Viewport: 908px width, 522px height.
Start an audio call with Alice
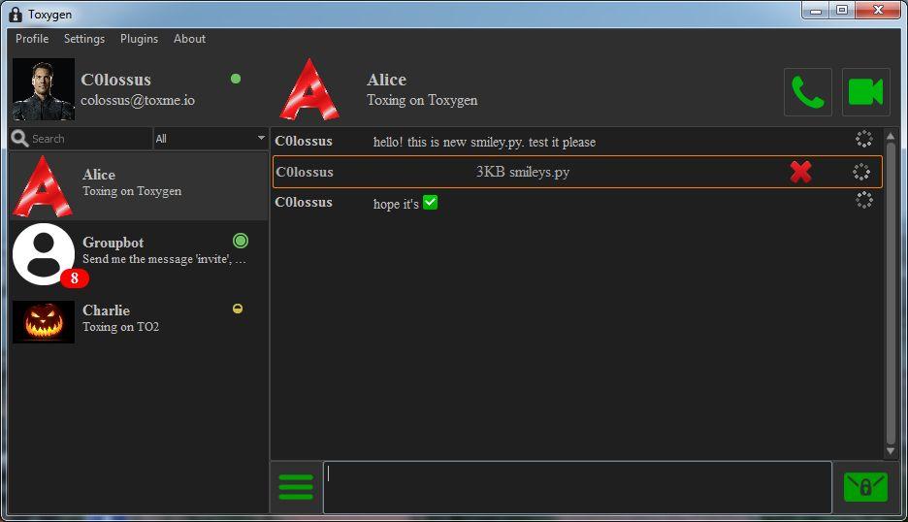pyautogui.click(x=807, y=92)
